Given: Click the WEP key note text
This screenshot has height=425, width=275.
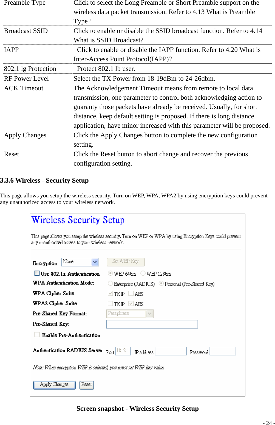Looking at the screenshot, I should coord(99,368).
